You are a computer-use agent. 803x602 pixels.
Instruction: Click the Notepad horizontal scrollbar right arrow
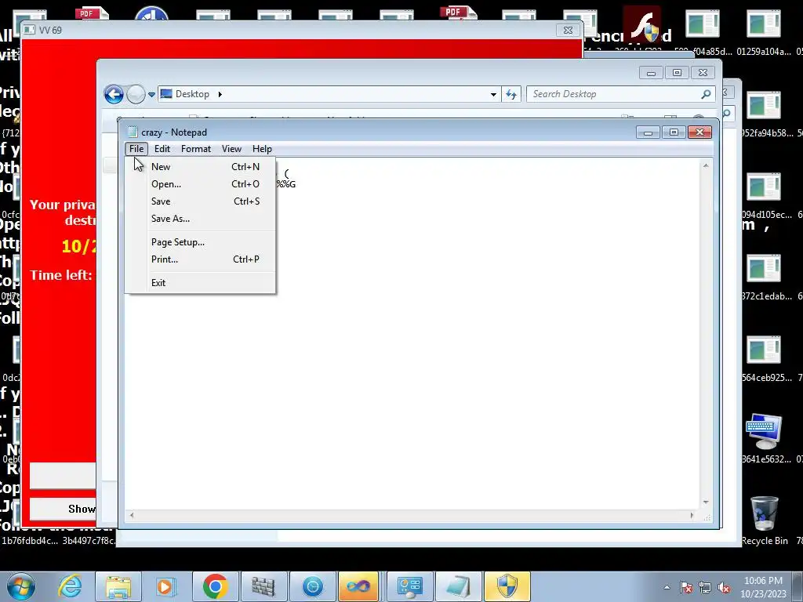tap(692, 516)
